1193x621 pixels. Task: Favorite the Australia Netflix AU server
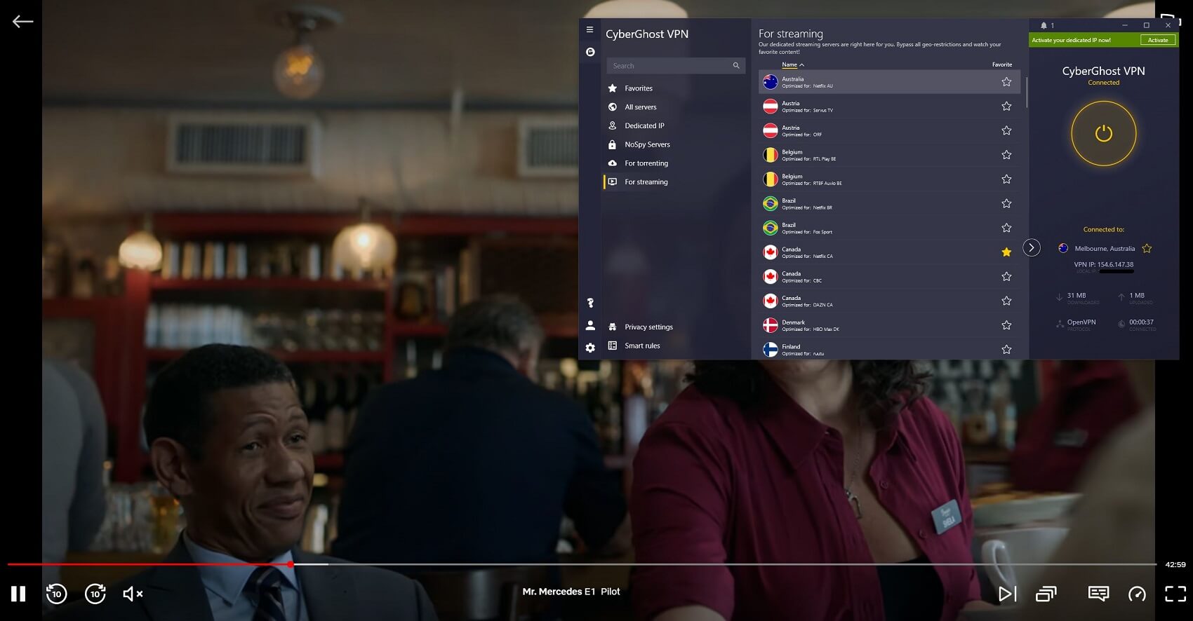(1006, 82)
